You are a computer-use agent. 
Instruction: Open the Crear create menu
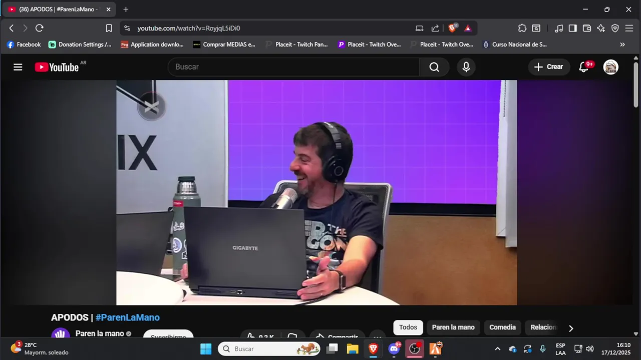click(x=549, y=67)
